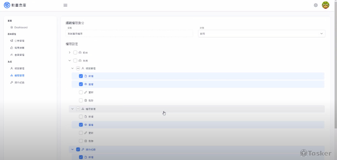The height and width of the screenshot is (160, 337).
Task: Open 會員管理 in sidebar
Action: click(x=19, y=55)
